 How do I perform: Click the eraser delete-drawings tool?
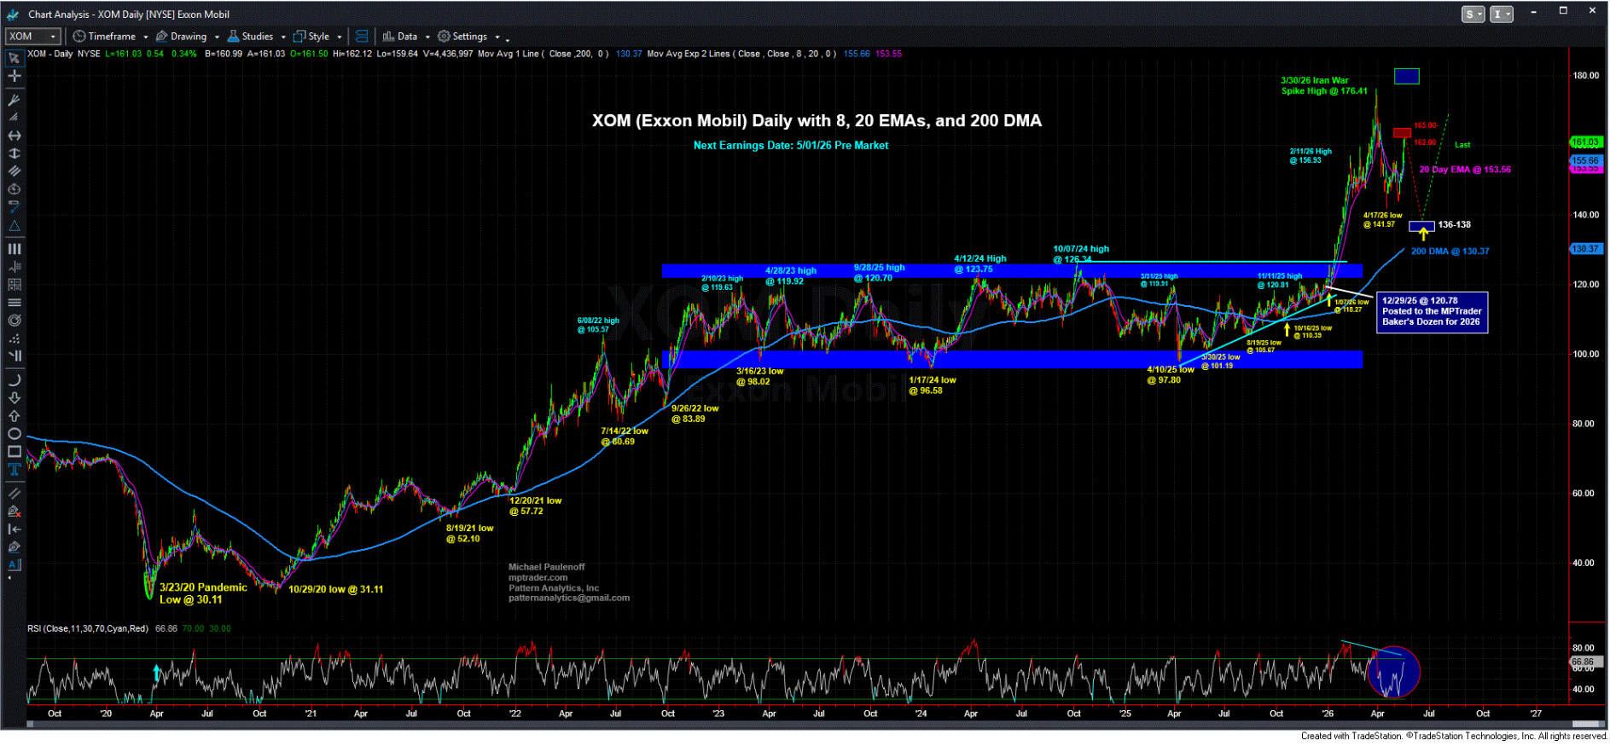[14, 512]
